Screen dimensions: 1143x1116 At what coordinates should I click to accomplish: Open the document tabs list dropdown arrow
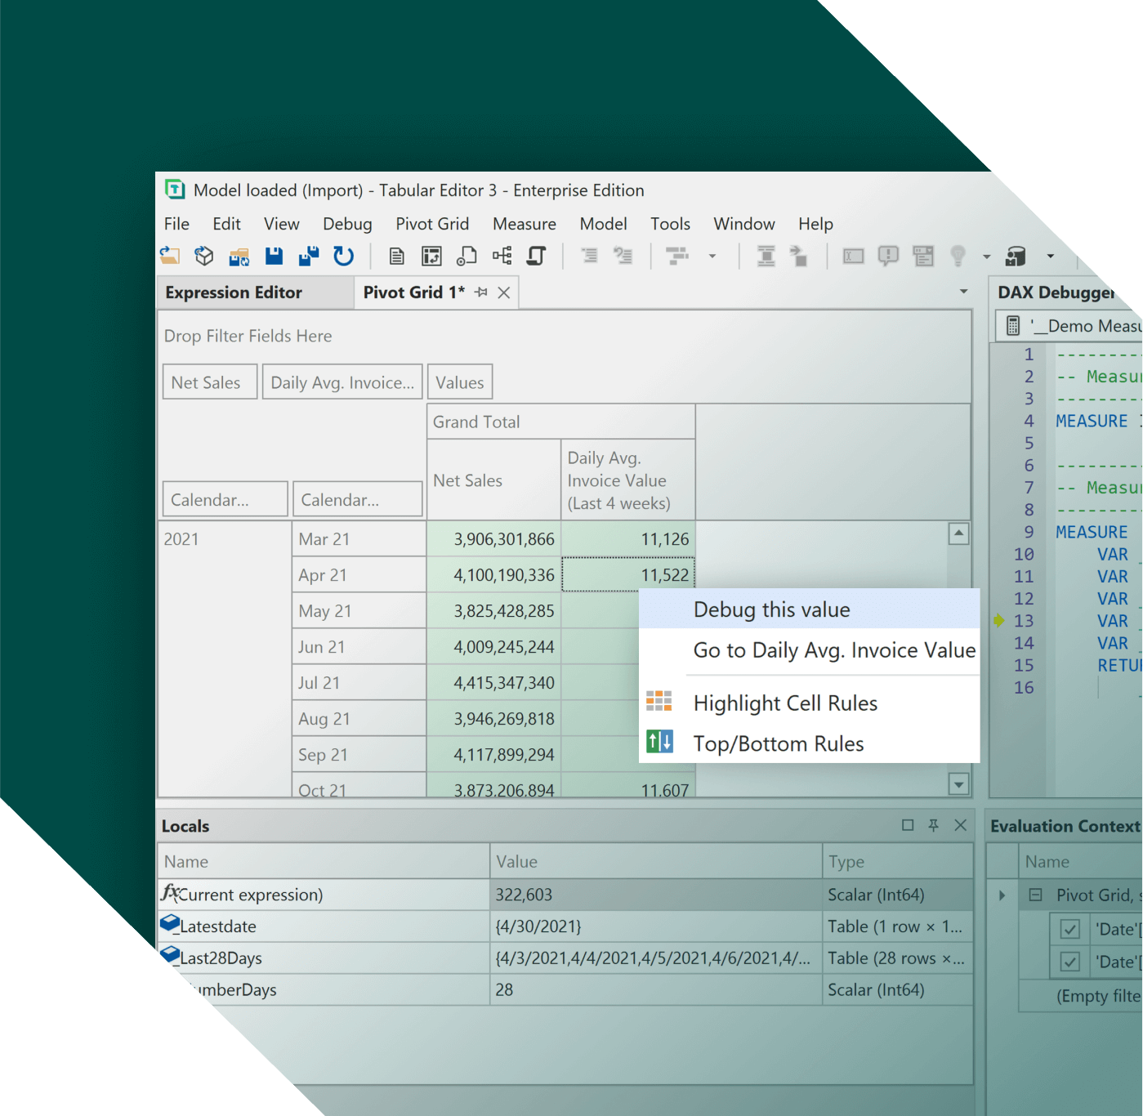coord(964,292)
